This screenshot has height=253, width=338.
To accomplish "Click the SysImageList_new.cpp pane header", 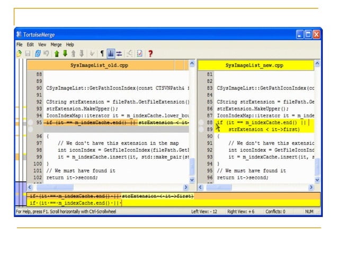I will coord(254,65).
